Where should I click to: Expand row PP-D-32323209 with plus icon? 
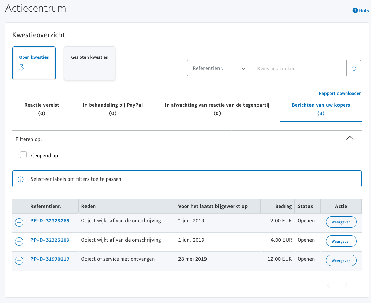[x=19, y=242]
